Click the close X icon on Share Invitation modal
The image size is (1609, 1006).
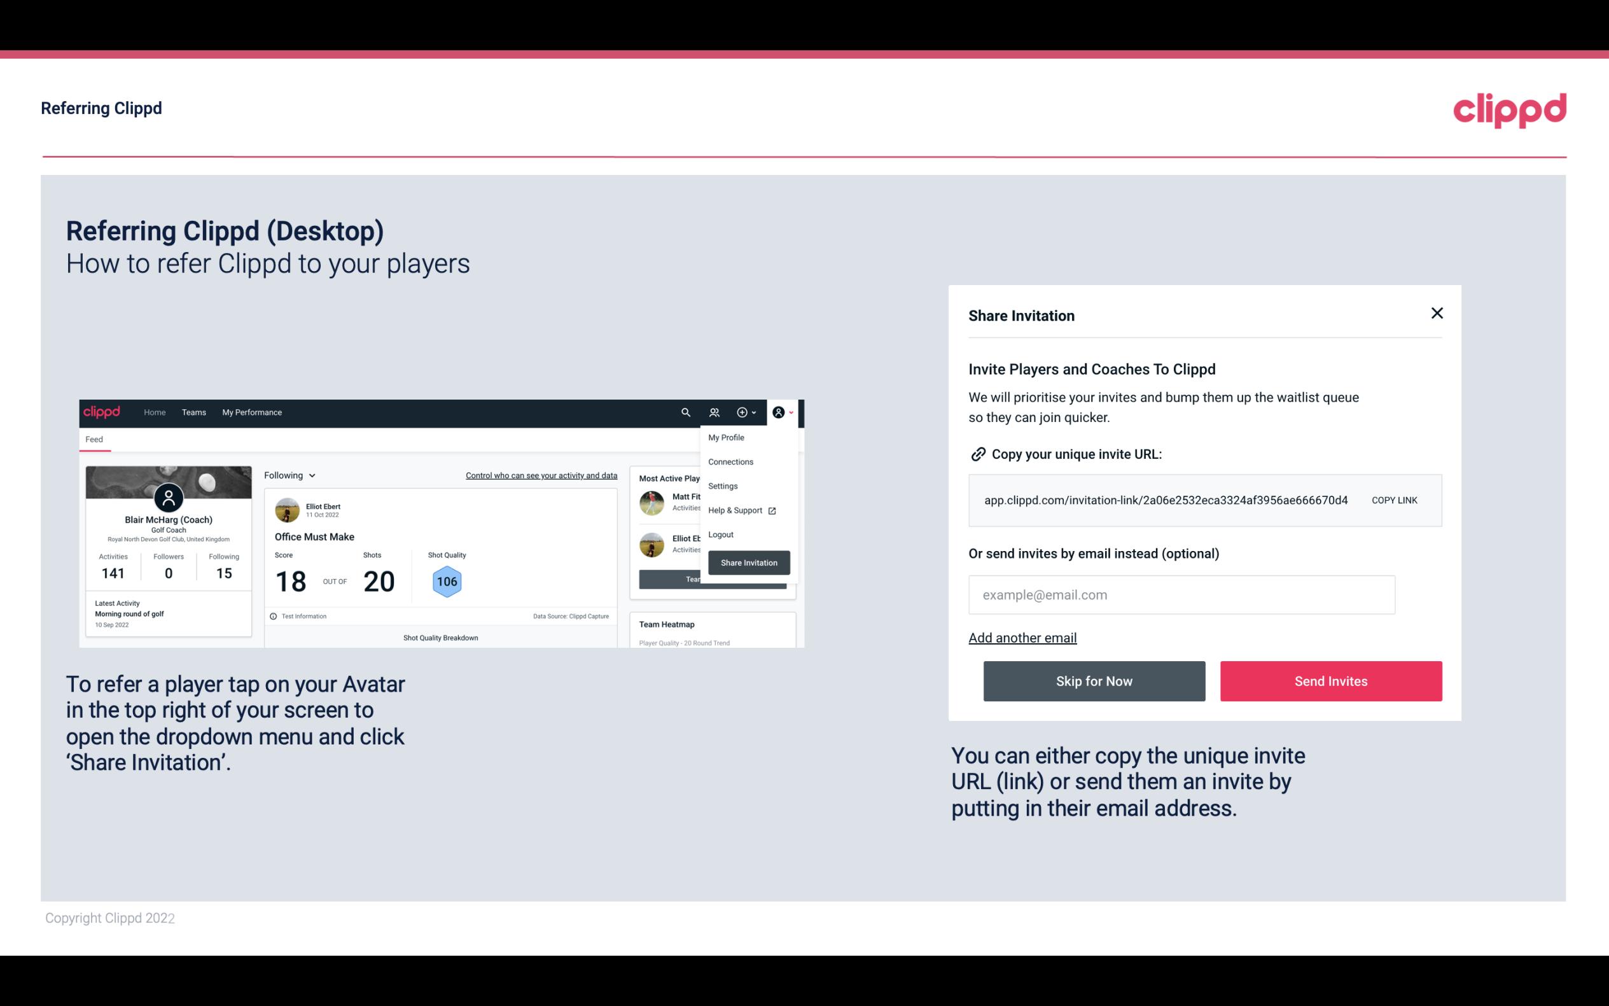pos(1437,313)
